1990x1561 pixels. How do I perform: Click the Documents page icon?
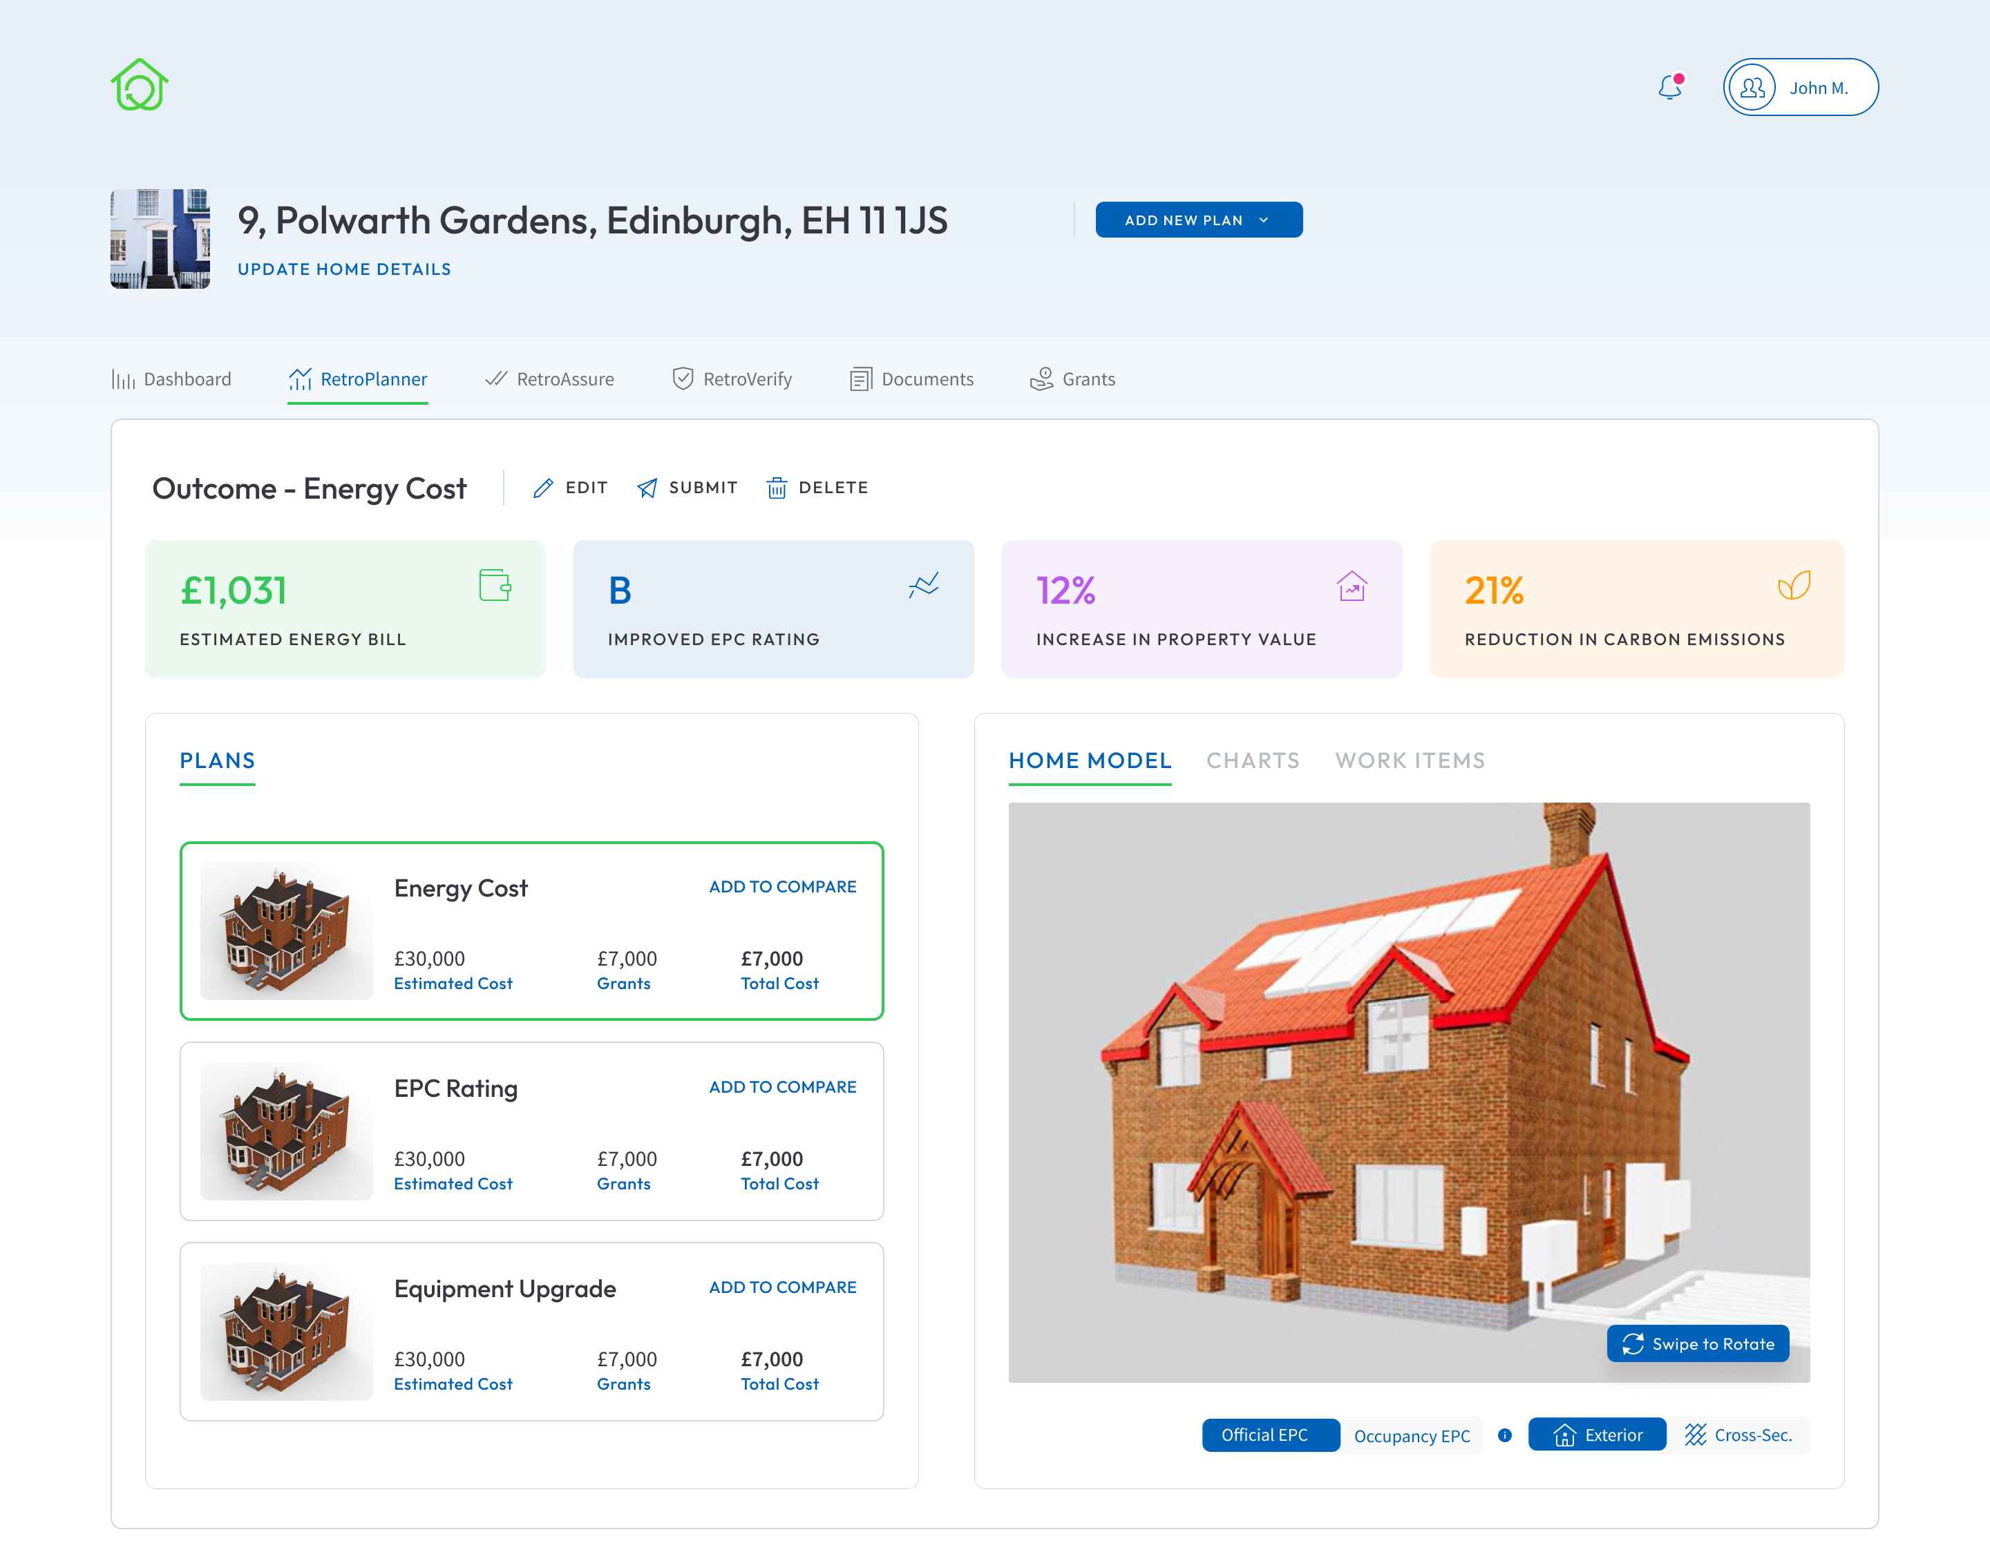[860, 379]
